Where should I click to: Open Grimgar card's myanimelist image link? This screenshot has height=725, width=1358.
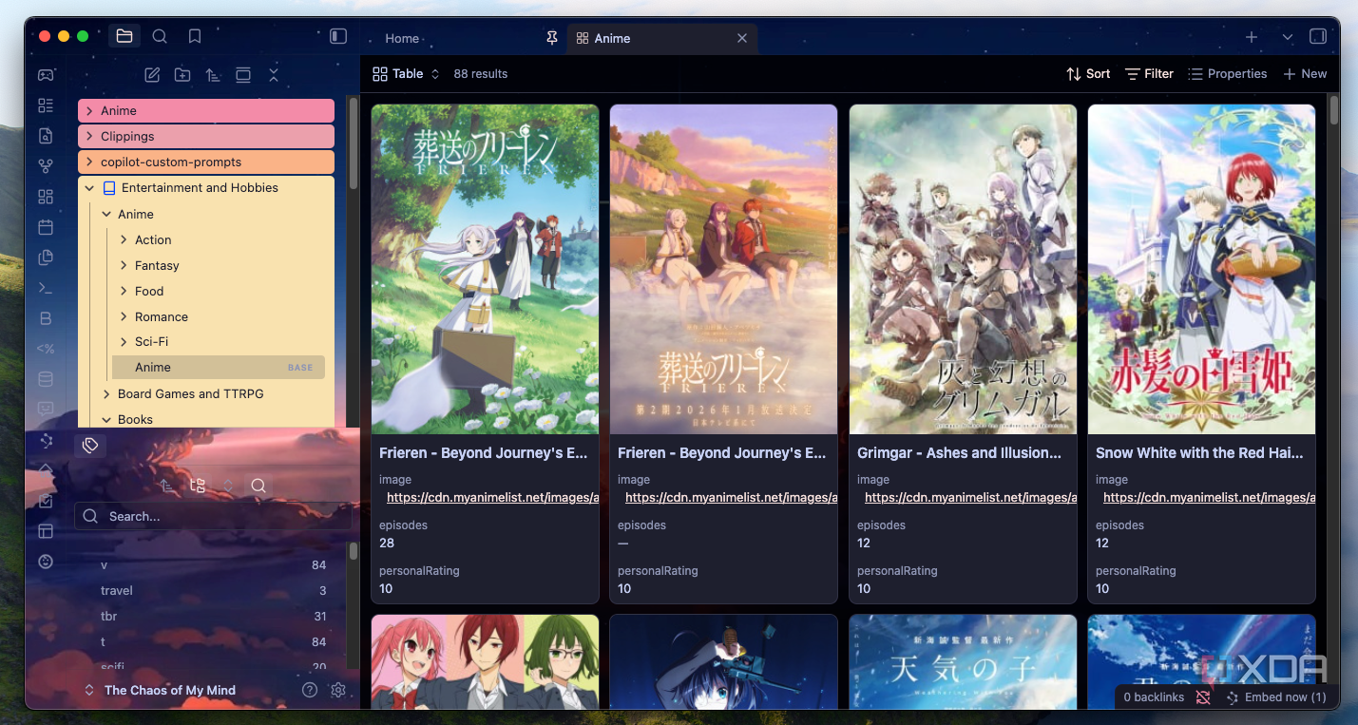(970, 498)
